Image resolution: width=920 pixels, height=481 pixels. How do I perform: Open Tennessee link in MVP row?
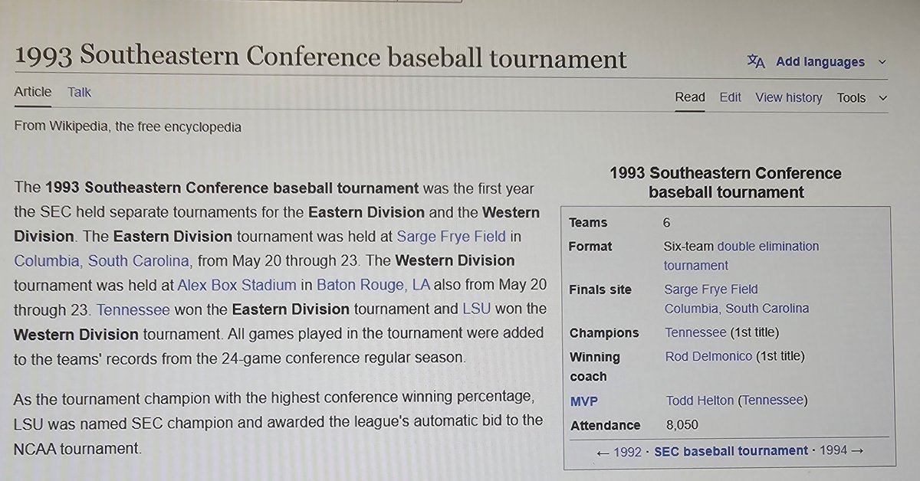773,401
